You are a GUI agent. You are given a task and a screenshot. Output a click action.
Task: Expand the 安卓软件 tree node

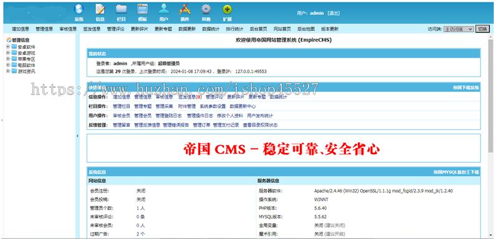point(8,47)
